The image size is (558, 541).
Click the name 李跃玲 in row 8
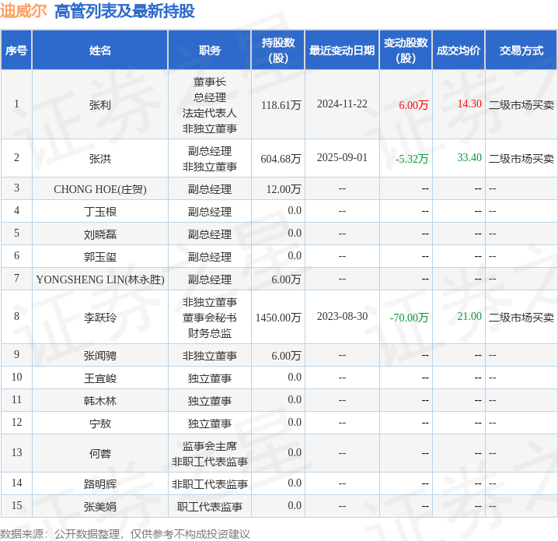tap(100, 317)
